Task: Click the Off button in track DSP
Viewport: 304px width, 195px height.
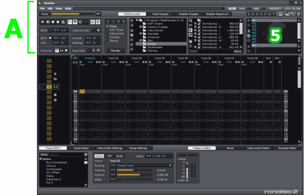Action: coord(109,156)
